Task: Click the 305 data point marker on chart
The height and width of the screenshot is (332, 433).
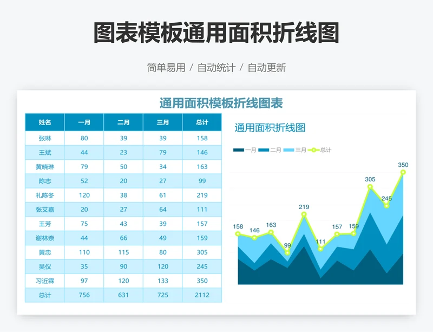Action: (370, 187)
